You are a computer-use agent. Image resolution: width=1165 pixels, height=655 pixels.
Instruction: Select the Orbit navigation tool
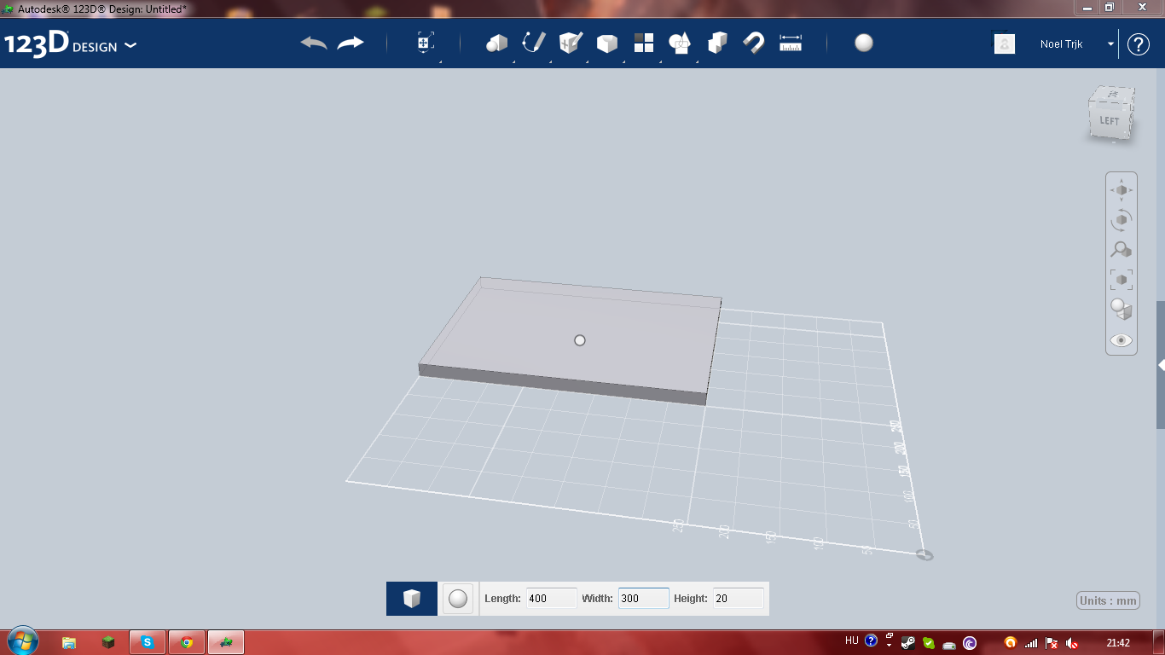1122,220
